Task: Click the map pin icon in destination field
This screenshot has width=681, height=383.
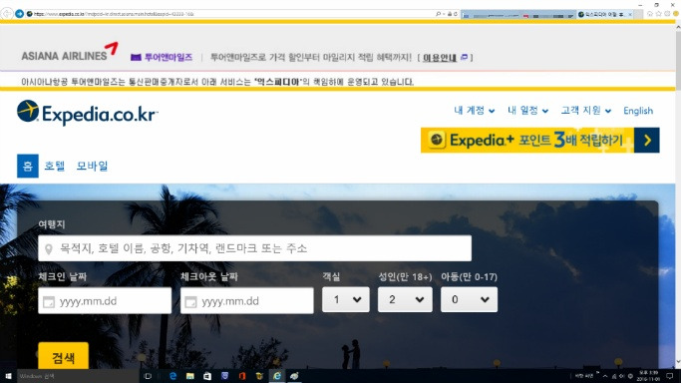Action: 49,248
